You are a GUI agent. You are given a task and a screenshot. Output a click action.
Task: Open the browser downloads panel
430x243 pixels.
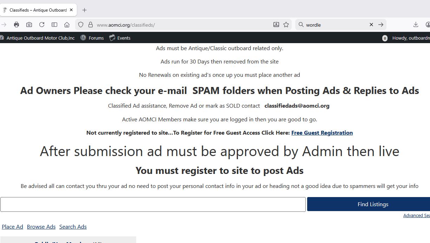click(x=416, y=25)
